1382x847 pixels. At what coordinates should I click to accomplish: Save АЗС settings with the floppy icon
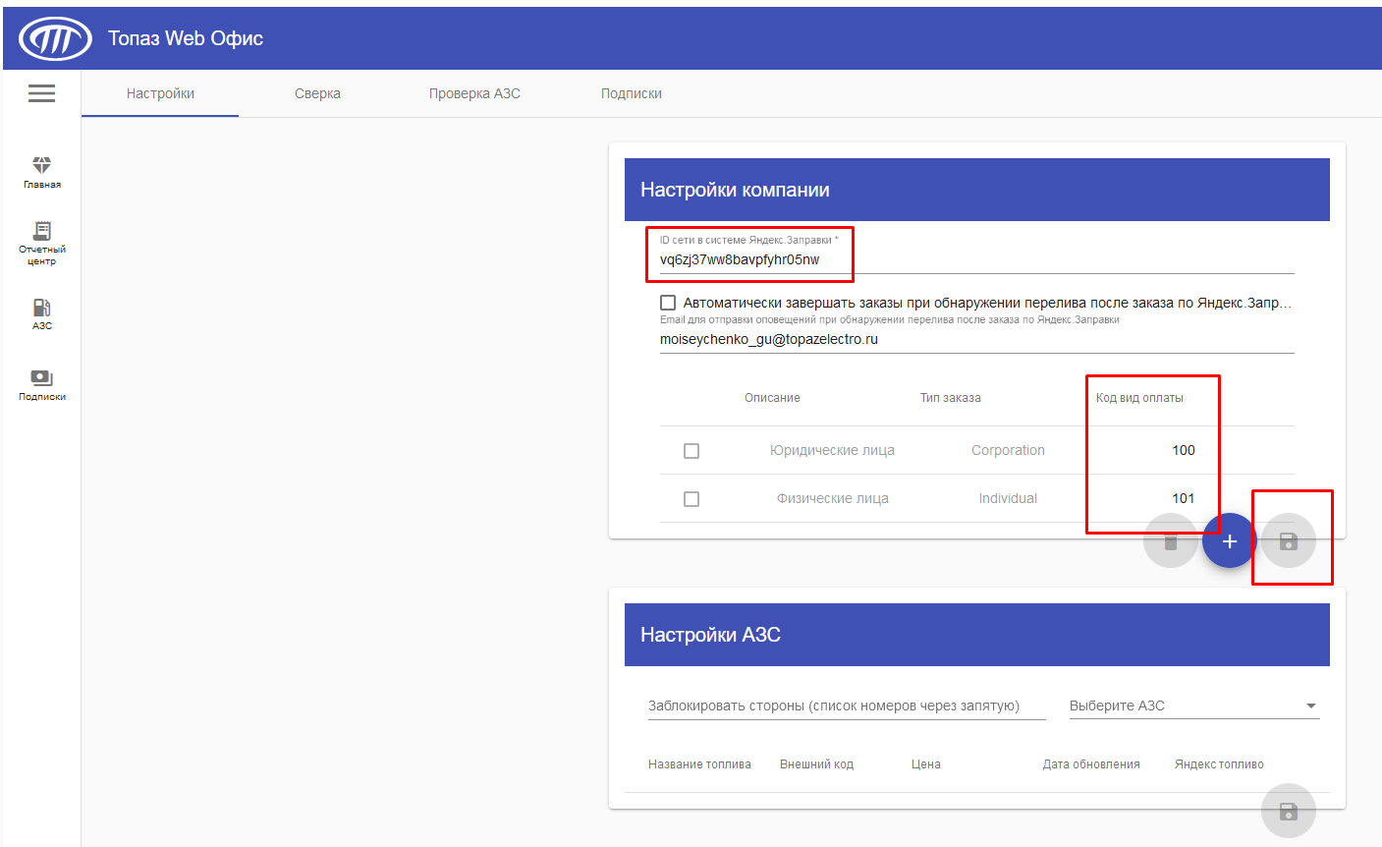pyautogui.click(x=1289, y=811)
